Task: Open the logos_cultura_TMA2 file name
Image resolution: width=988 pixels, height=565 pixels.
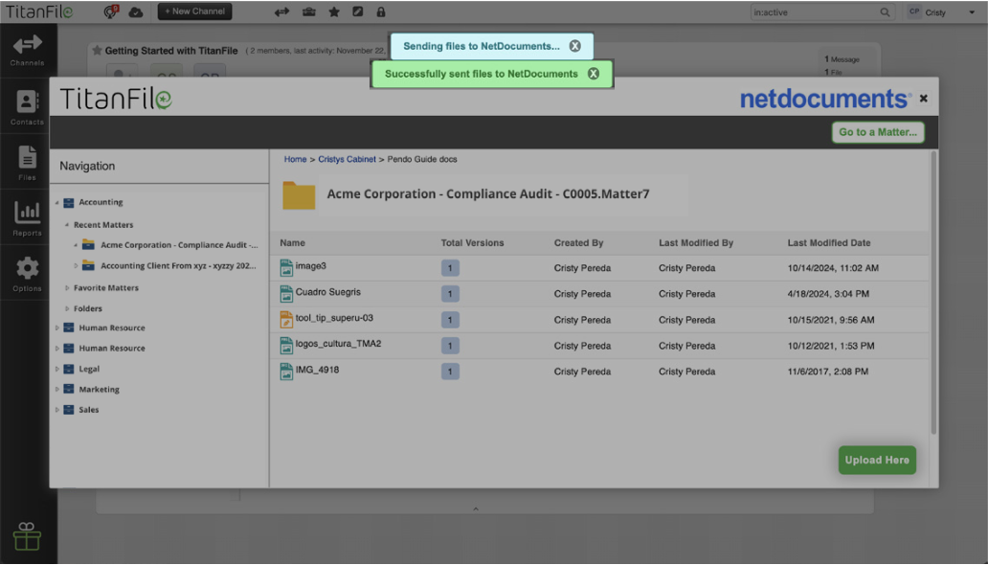Action: tap(338, 344)
